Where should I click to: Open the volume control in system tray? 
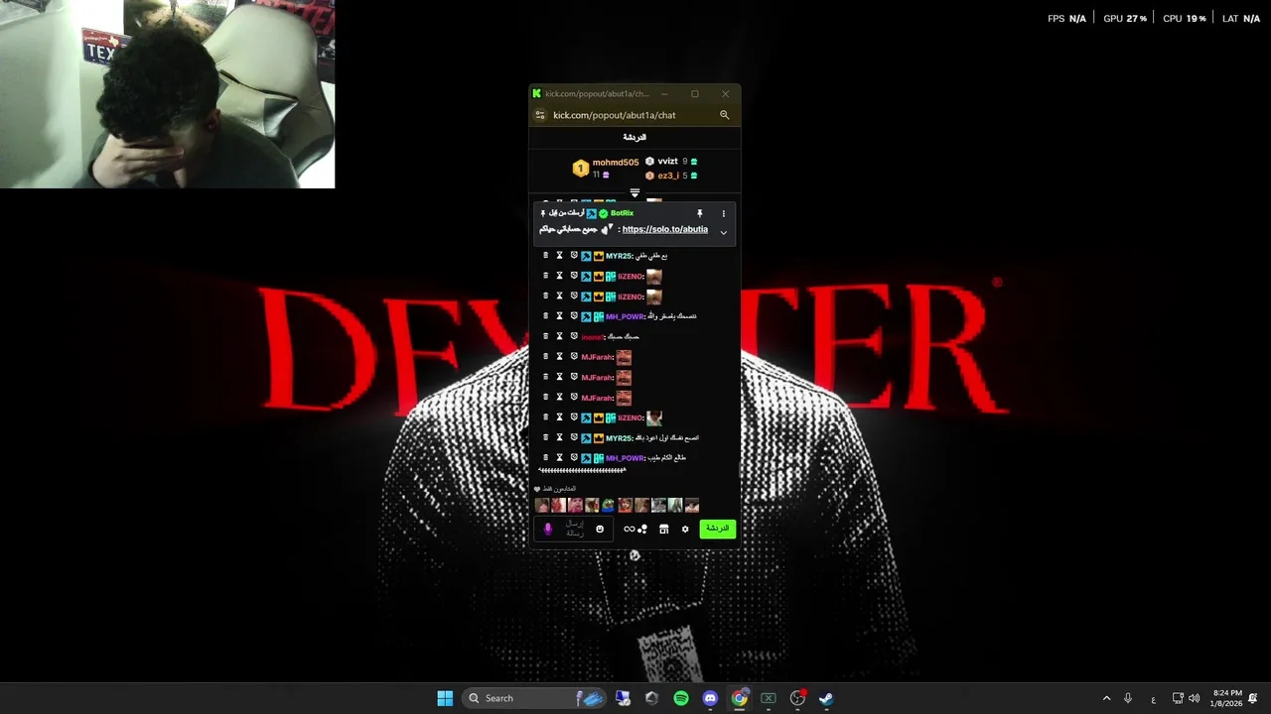coord(1194,698)
